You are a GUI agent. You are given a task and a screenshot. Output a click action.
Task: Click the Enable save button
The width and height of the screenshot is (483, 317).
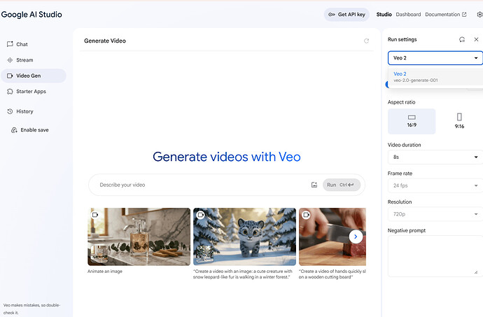pos(30,129)
